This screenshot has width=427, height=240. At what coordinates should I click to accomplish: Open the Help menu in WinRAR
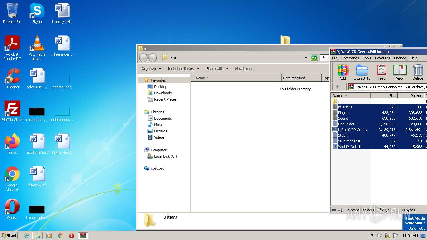point(414,58)
